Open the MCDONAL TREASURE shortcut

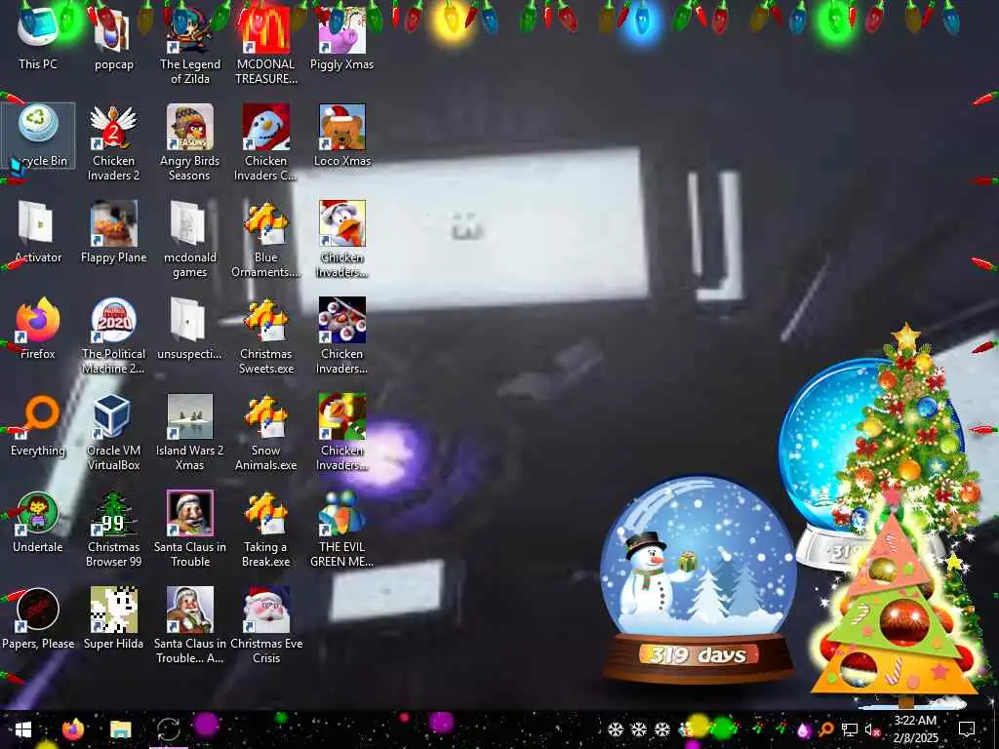click(x=265, y=45)
